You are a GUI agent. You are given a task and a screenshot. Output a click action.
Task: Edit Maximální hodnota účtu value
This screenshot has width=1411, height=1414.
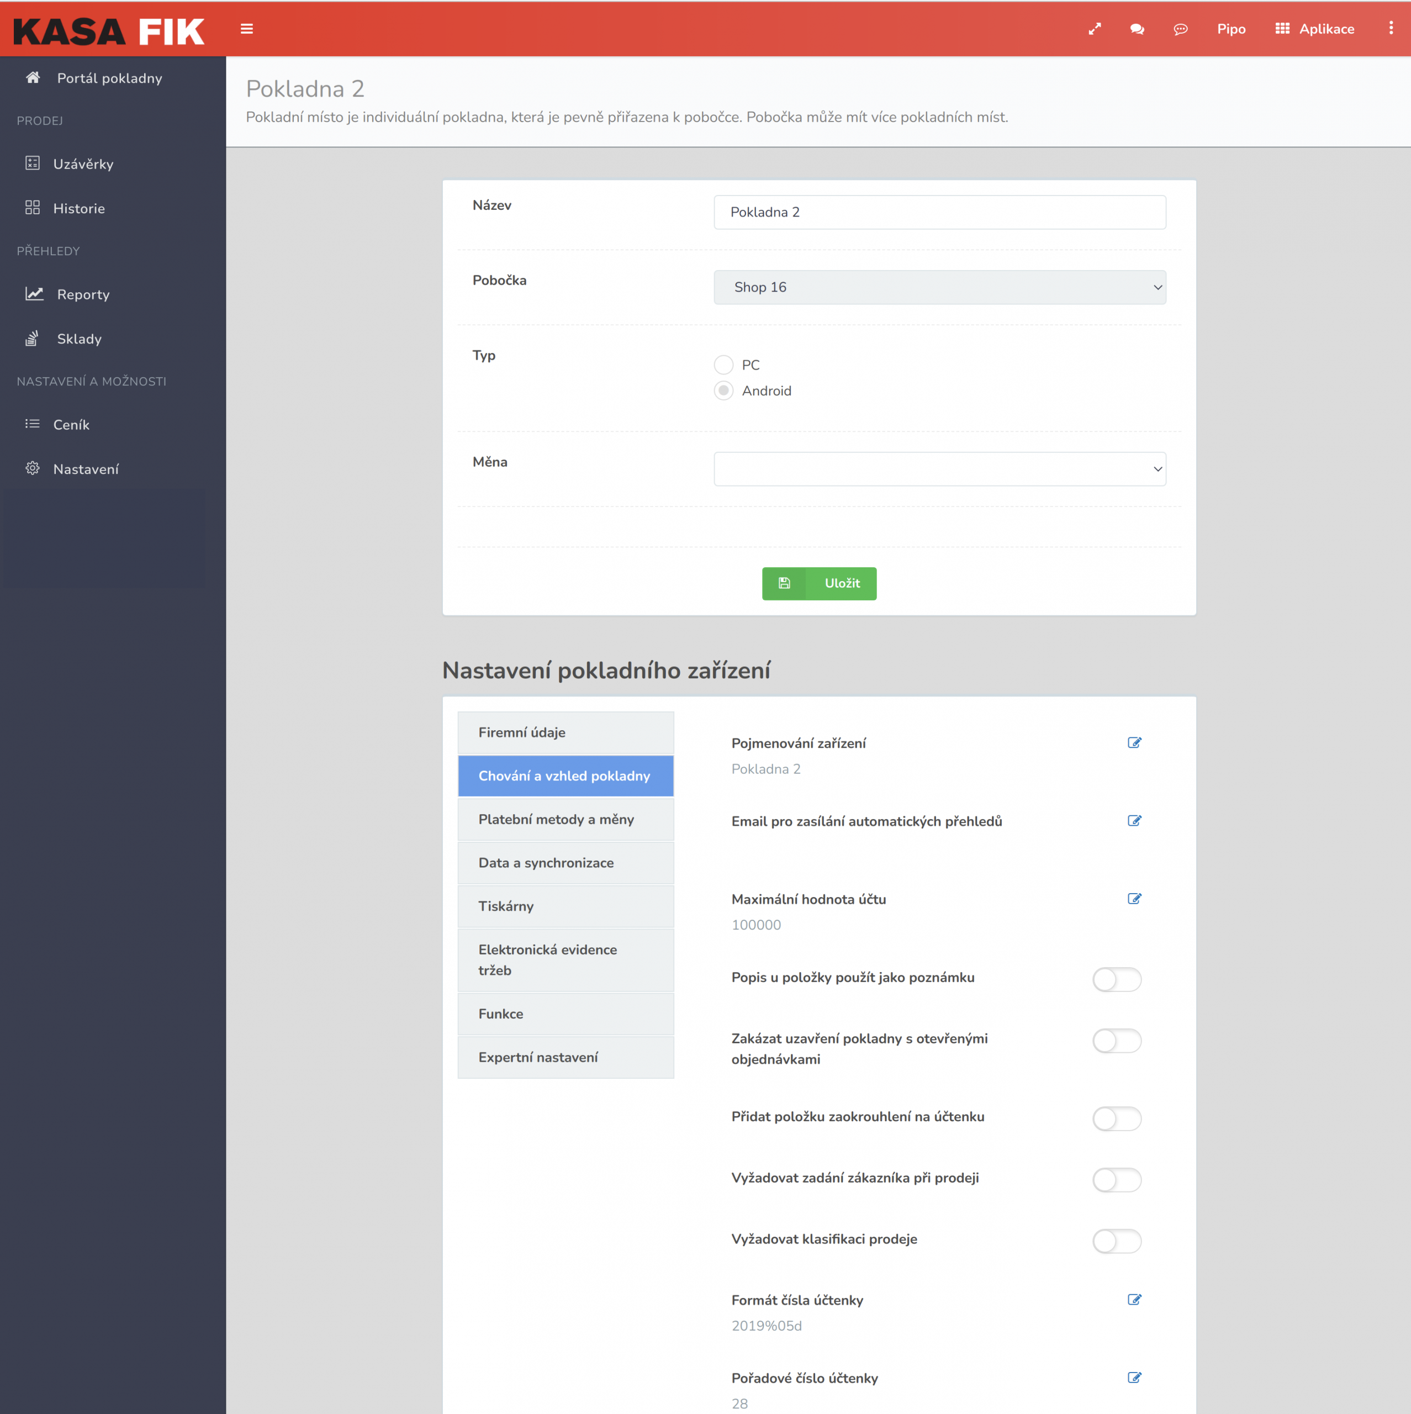click(x=1134, y=899)
